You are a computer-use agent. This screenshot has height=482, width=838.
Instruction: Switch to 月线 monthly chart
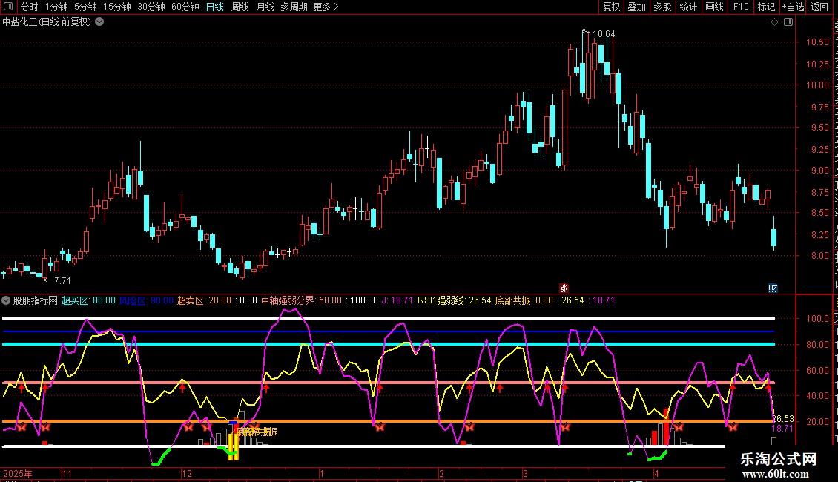pyautogui.click(x=265, y=7)
